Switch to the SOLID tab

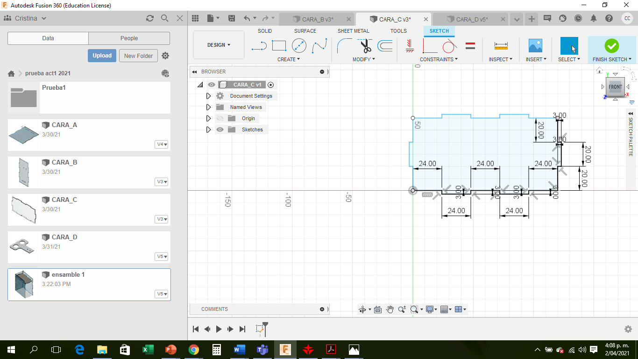pyautogui.click(x=265, y=31)
